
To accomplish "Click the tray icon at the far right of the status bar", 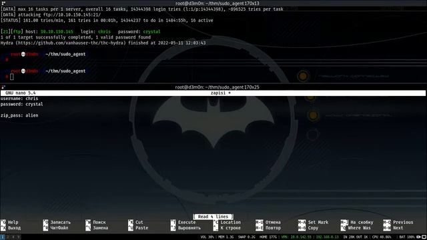I will 424,237.
